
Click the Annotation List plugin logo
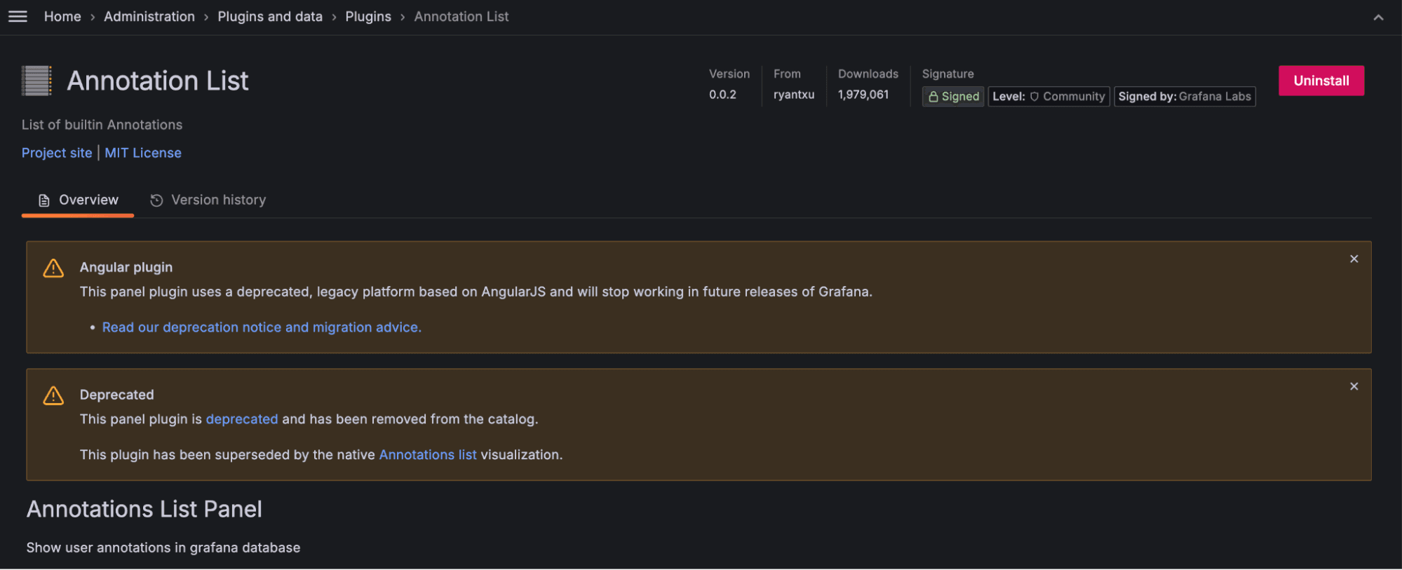[x=36, y=81]
